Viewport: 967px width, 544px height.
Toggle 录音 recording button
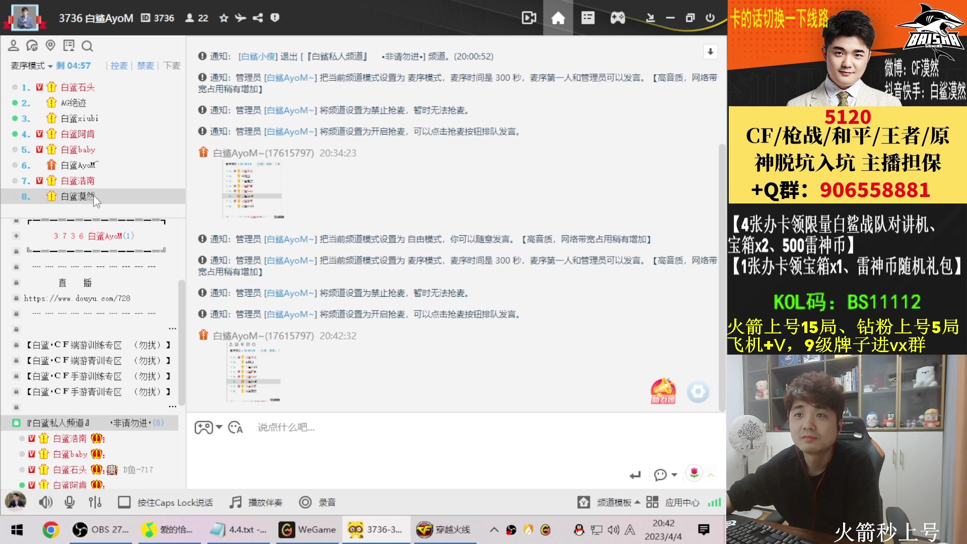click(x=317, y=502)
